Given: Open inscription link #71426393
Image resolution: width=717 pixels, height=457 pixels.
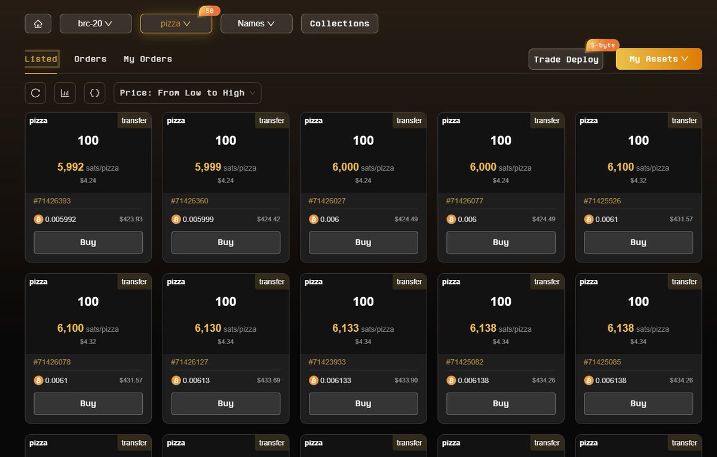Looking at the screenshot, I should (x=52, y=201).
